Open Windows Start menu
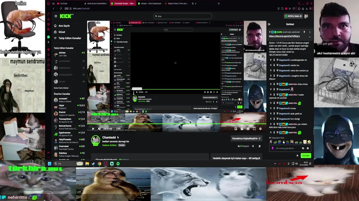This screenshot has width=359, height=201. click(x=50, y=164)
